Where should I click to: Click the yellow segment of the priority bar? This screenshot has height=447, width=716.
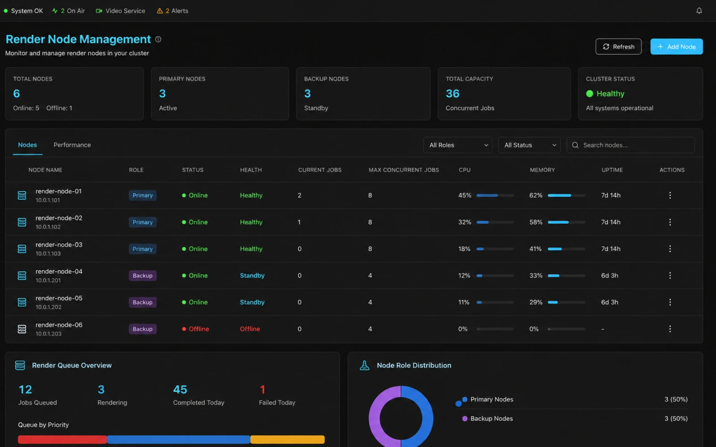click(287, 439)
